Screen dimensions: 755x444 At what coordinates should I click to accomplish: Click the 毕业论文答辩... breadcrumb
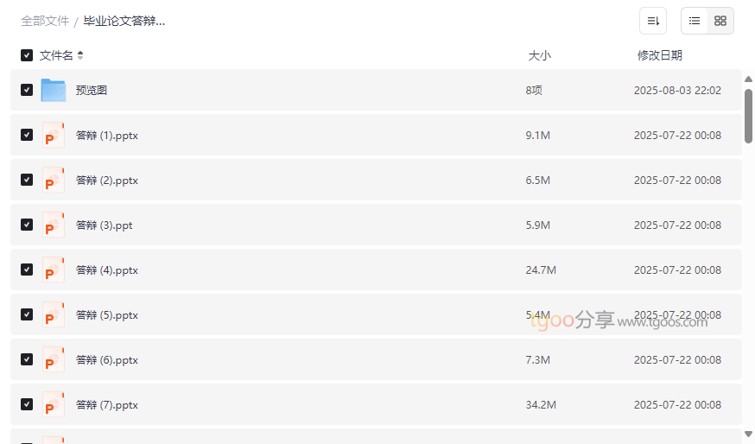click(124, 21)
